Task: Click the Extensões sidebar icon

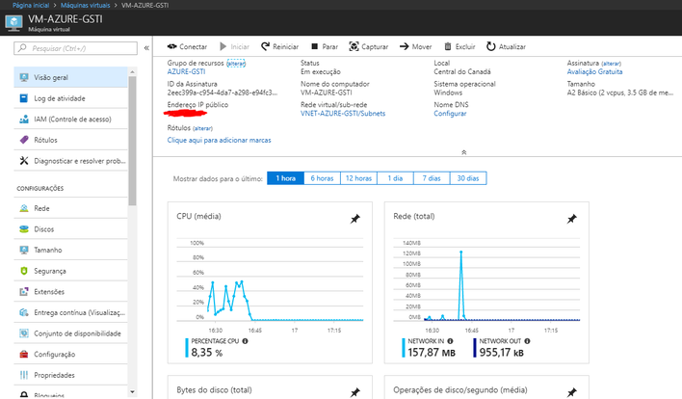Action: [24, 292]
